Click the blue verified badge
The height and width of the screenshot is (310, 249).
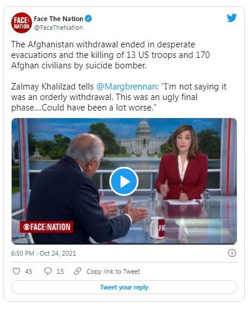coord(88,19)
